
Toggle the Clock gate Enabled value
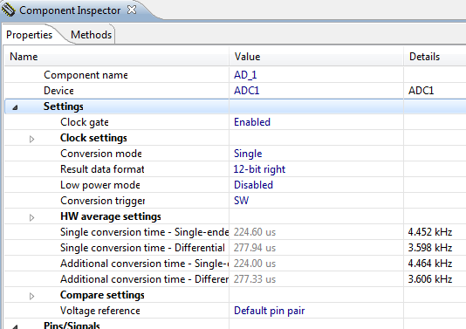(x=316, y=122)
